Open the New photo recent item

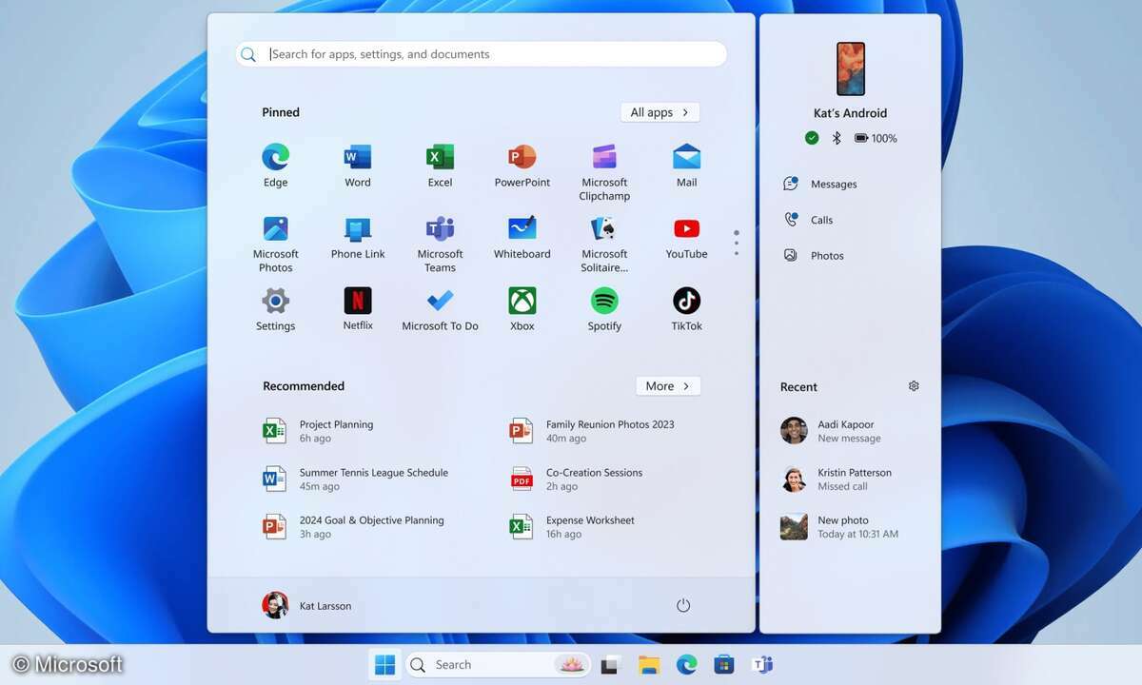pyautogui.click(x=839, y=526)
